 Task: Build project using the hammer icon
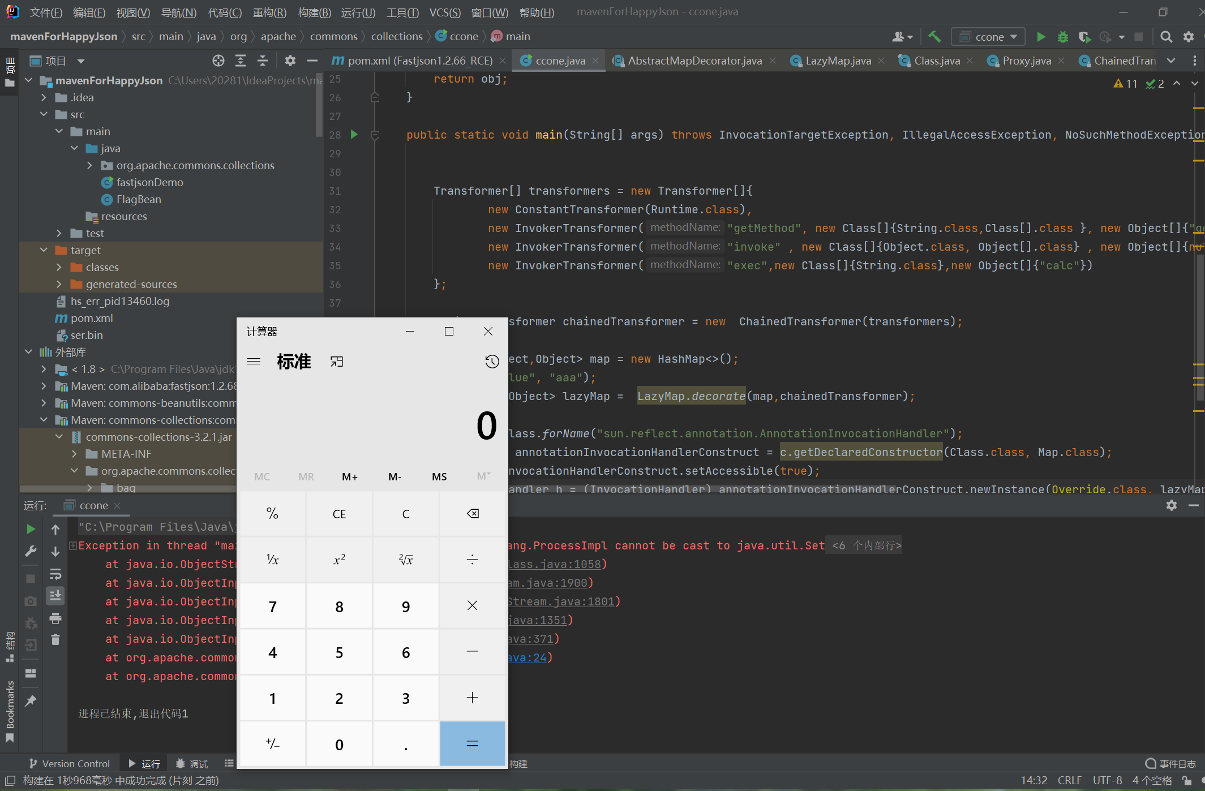934,37
